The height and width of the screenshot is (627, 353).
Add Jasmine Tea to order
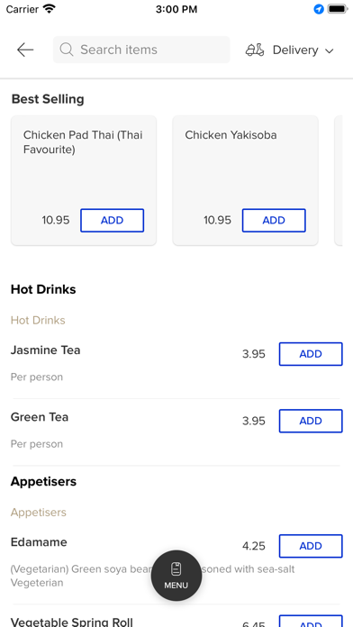coord(311,354)
